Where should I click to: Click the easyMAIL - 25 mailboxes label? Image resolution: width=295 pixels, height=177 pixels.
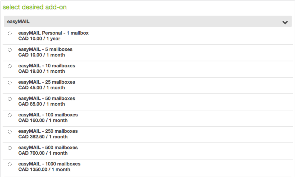point(47,82)
